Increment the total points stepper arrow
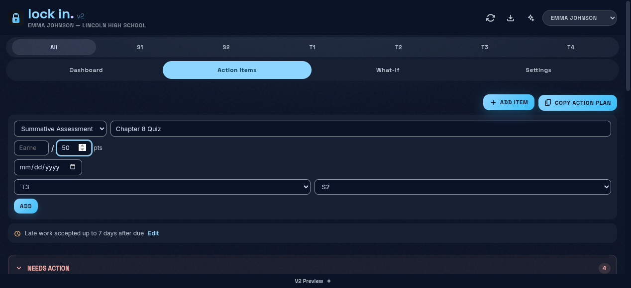631x288 pixels. (x=83, y=145)
